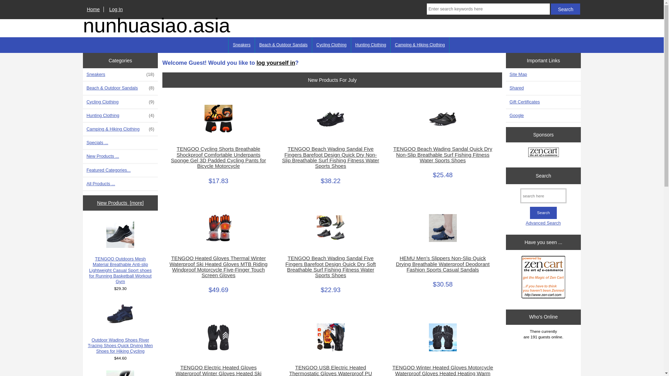Go to the Home link
This screenshot has height=376, width=669.
pyautogui.click(x=93, y=9)
